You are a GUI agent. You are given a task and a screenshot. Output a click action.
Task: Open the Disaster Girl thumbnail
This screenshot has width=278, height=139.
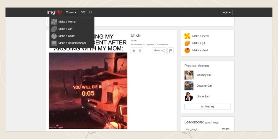point(189,86)
